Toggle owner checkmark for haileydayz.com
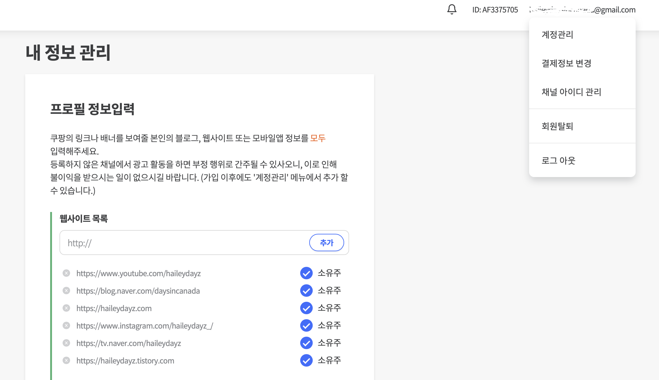 click(x=306, y=308)
